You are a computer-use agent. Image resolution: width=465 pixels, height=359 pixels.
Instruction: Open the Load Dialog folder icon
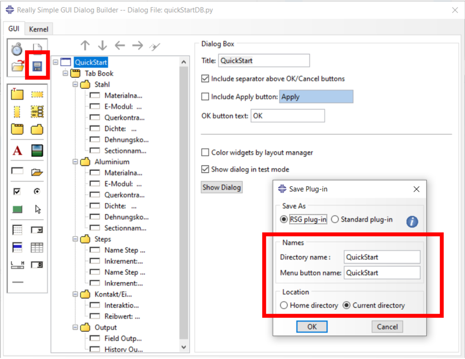[x=18, y=65]
